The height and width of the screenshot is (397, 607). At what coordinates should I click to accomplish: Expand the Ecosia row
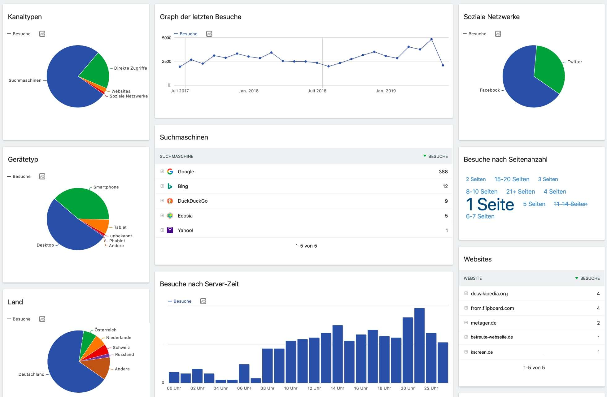tap(162, 215)
